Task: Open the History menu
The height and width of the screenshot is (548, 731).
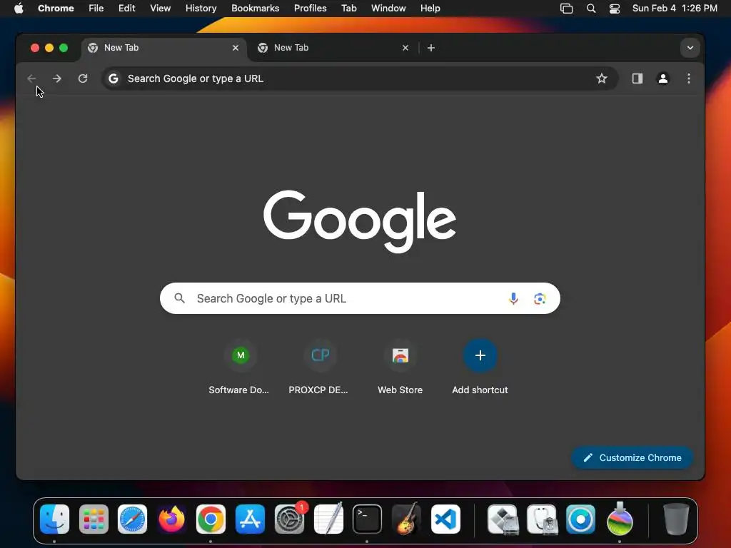Action: [x=201, y=9]
